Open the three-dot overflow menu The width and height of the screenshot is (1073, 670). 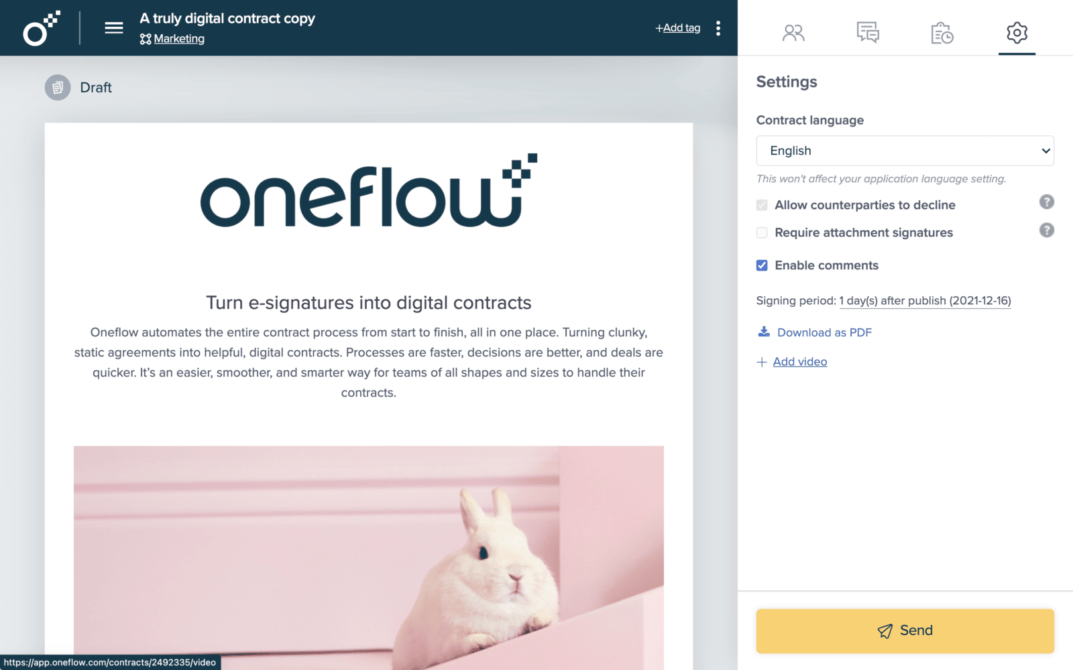coord(718,27)
